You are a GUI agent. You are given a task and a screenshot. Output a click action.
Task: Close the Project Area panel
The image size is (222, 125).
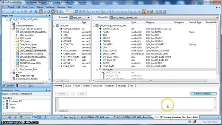49,16
